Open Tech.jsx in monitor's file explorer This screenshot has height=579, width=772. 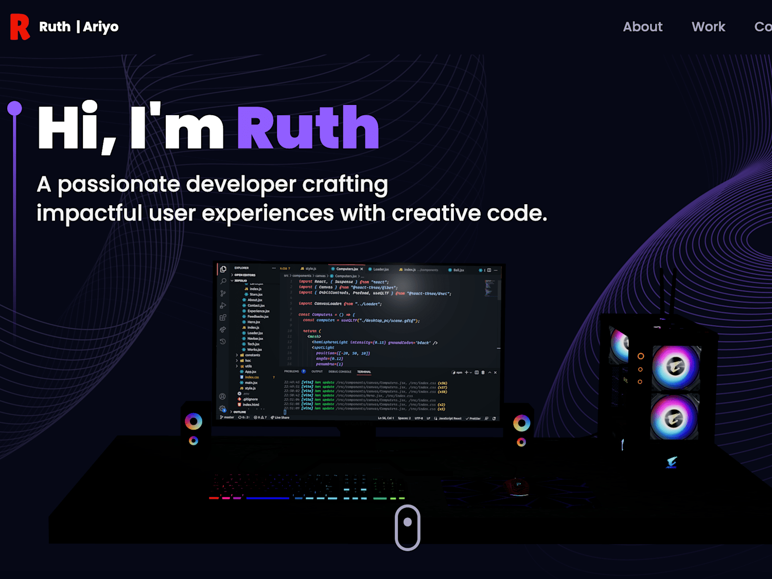[251, 344]
